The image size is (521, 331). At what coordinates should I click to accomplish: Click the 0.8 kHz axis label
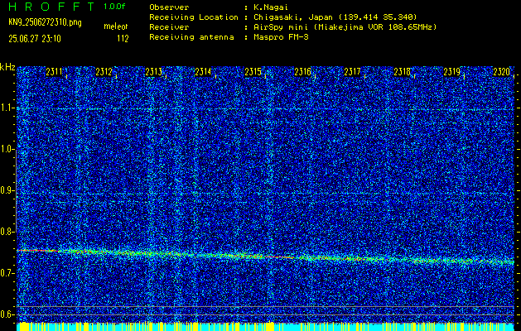tap(6, 232)
